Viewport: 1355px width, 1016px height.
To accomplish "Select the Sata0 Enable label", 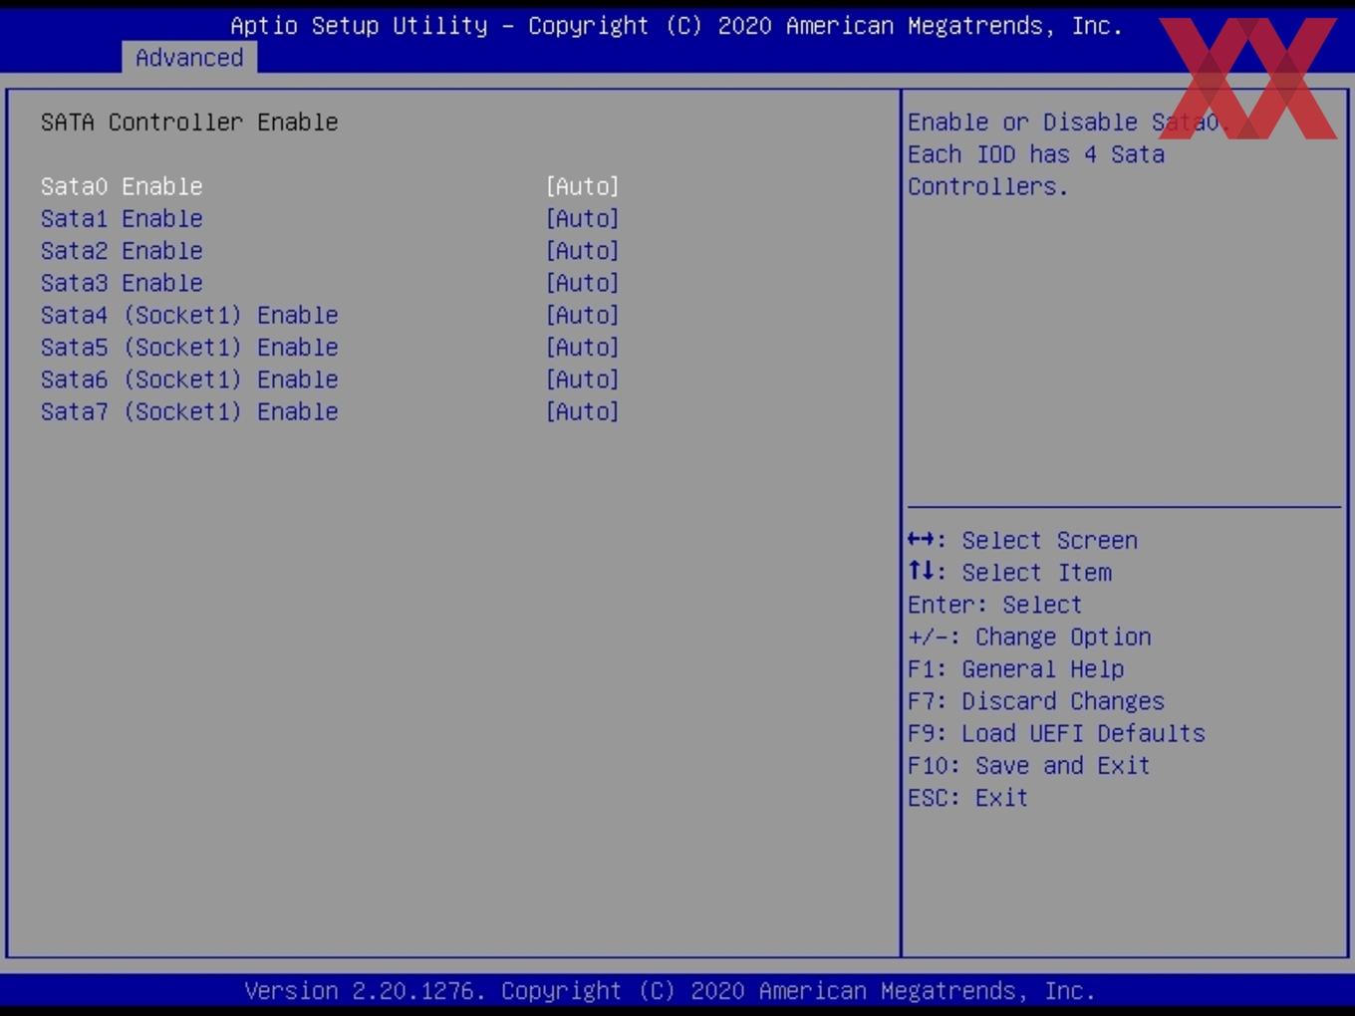I will pyautogui.click(x=122, y=186).
